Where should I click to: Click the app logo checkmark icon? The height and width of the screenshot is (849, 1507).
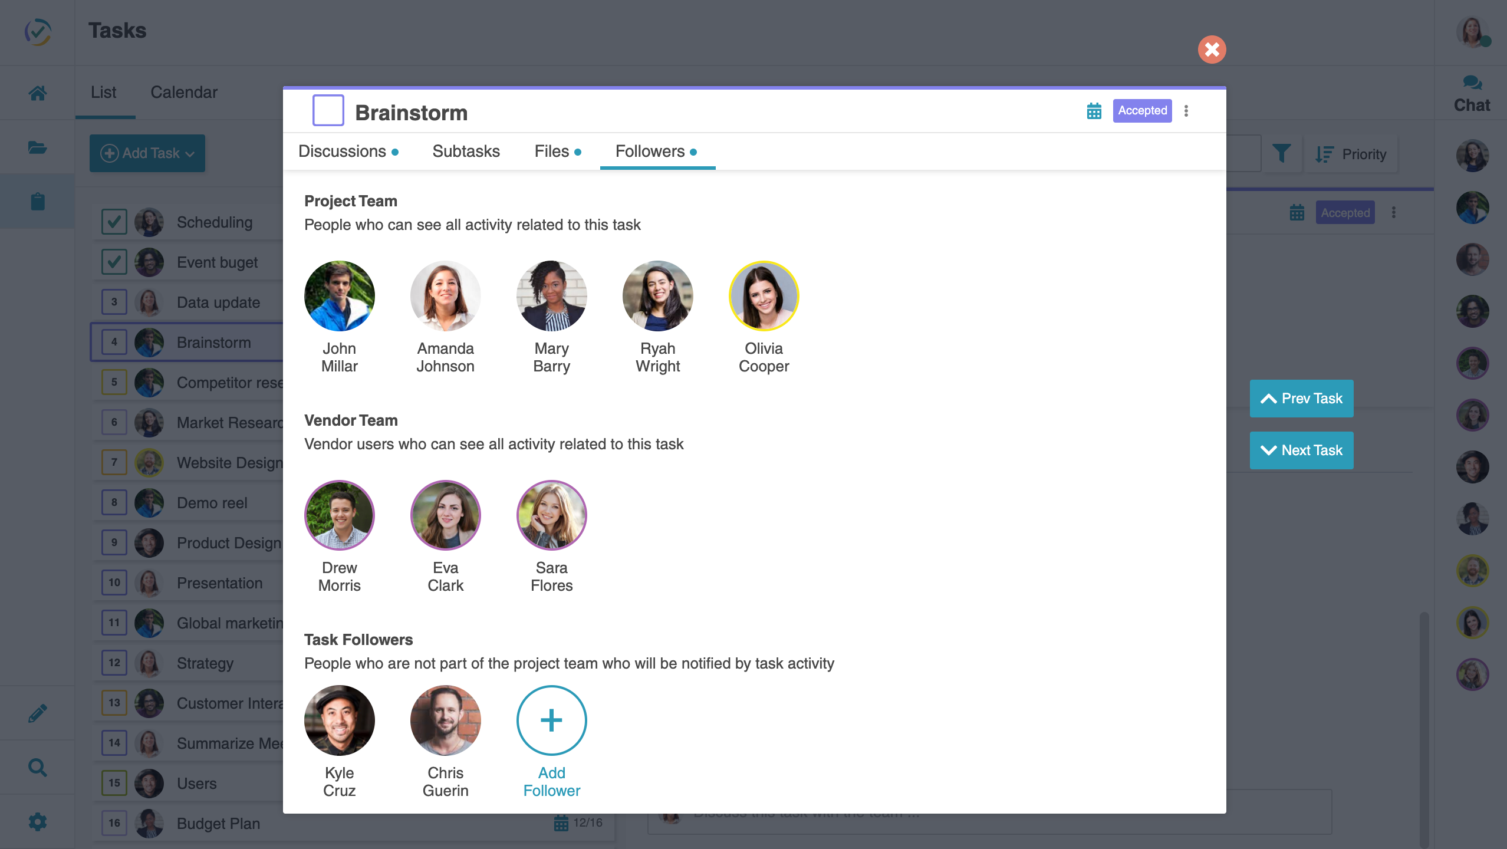tap(38, 32)
